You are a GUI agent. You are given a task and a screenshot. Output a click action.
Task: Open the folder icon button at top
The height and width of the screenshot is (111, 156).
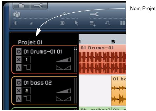[21, 6]
